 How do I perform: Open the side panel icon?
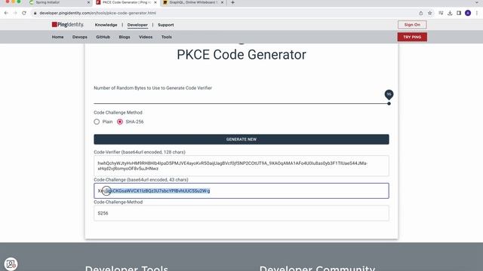(x=459, y=14)
